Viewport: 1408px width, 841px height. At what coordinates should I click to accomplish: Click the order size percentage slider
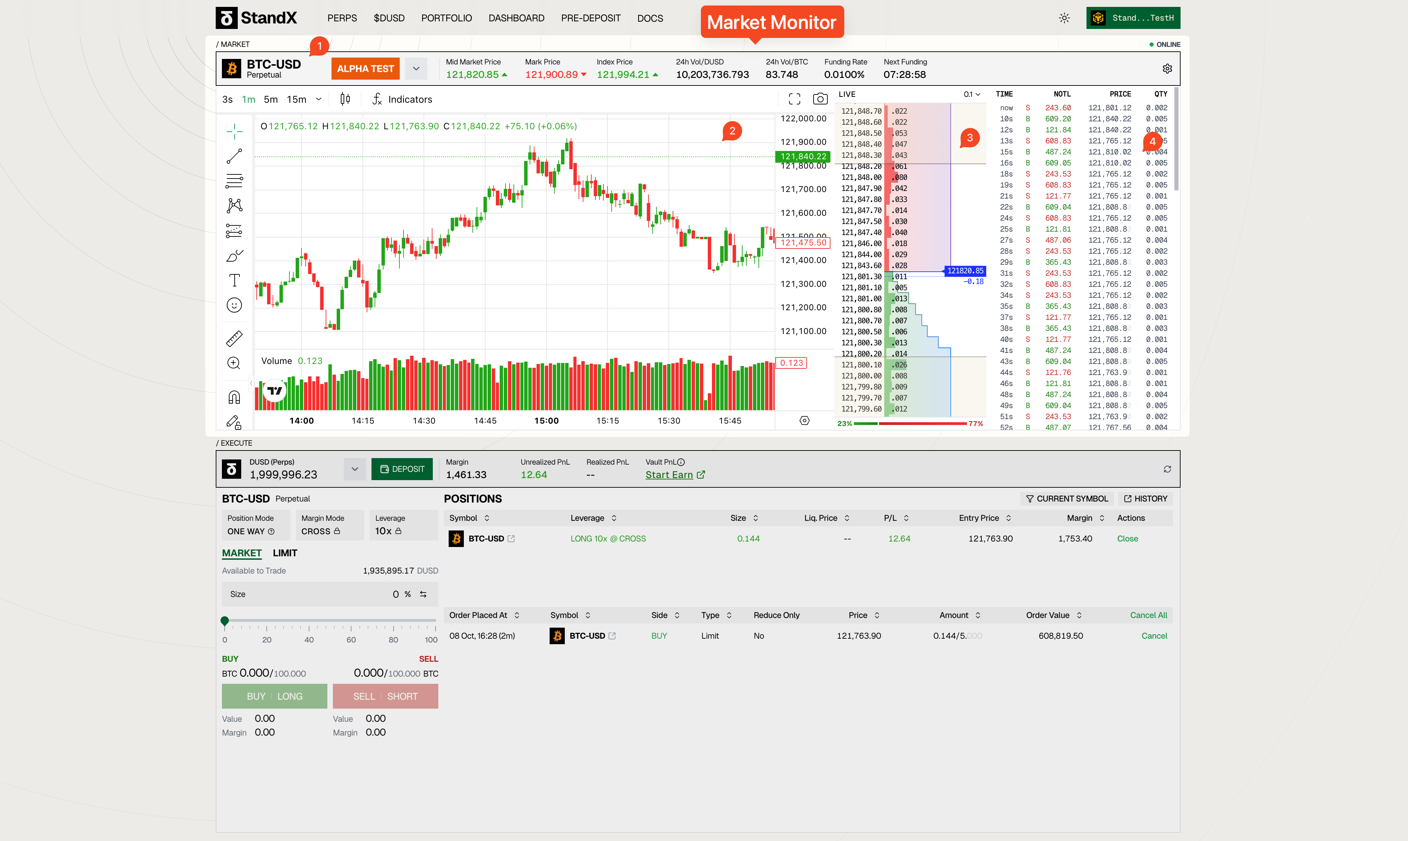point(330,621)
